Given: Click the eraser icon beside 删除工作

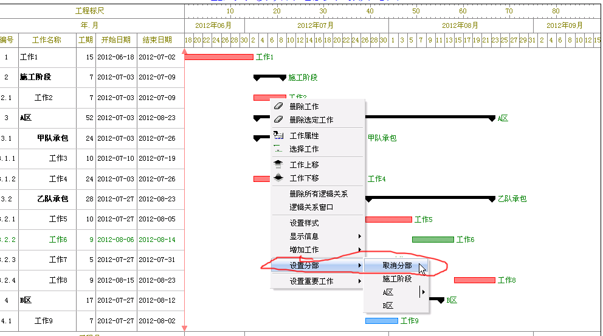Looking at the screenshot, I should (x=278, y=106).
